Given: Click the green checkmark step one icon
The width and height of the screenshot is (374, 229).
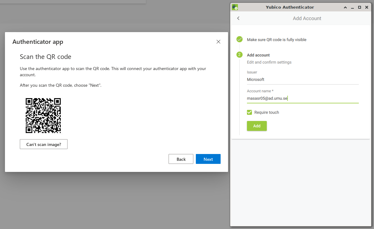Looking at the screenshot, I should (x=240, y=39).
